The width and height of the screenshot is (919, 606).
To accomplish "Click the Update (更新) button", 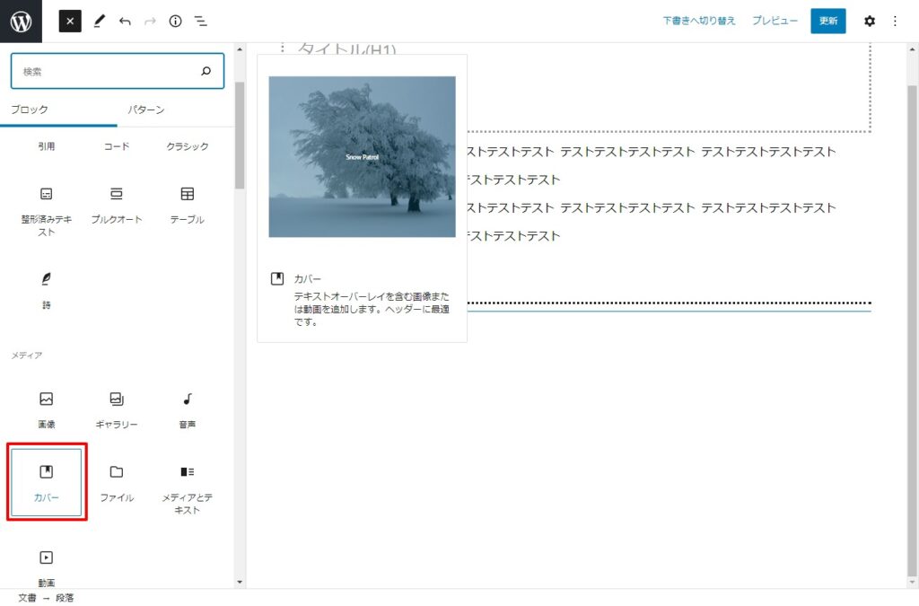I will pyautogui.click(x=827, y=21).
